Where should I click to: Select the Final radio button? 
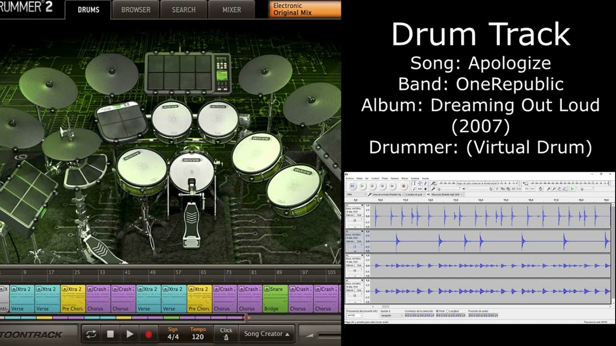tap(437, 311)
